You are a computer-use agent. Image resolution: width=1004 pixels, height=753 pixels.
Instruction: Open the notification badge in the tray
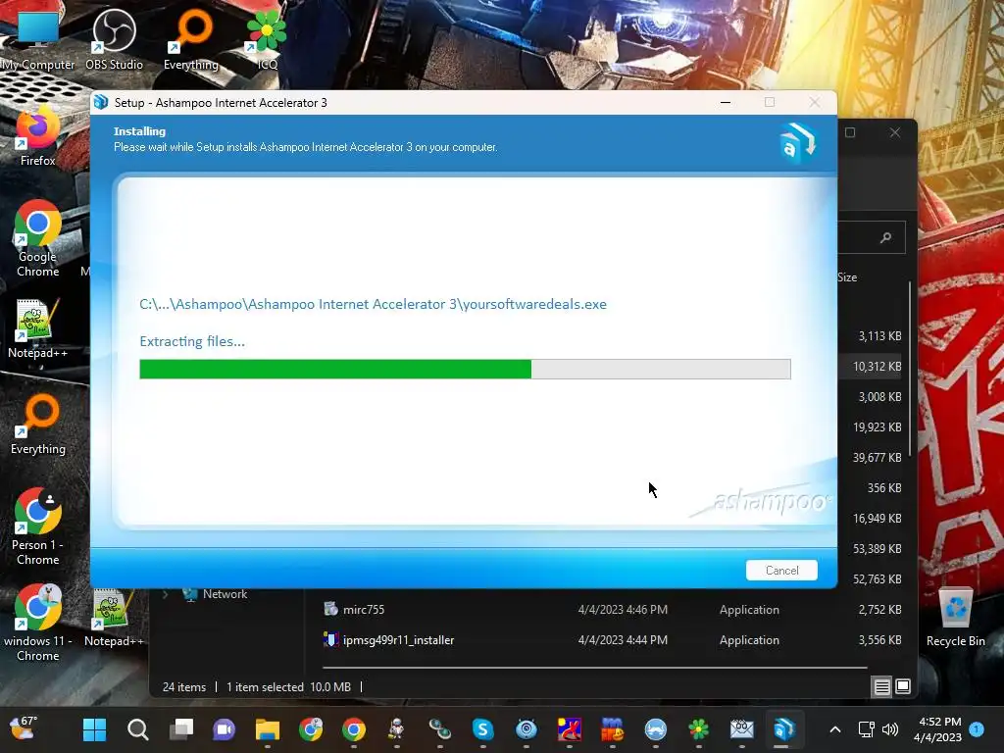click(x=977, y=729)
